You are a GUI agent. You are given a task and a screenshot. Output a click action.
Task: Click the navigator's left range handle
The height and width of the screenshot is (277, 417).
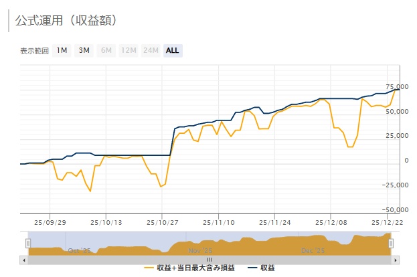tap(28, 243)
